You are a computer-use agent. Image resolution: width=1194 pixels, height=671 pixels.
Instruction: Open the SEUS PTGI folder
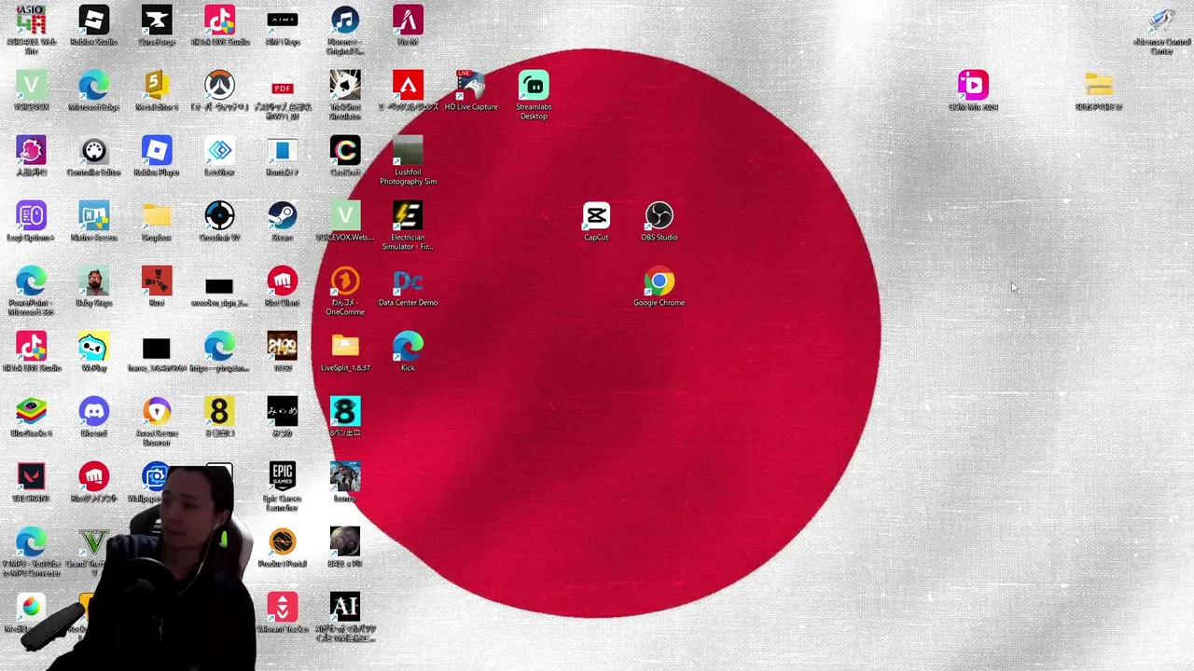click(x=1099, y=86)
